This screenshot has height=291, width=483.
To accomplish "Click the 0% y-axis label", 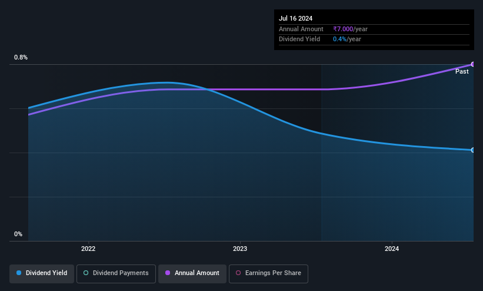I will coord(18,234).
